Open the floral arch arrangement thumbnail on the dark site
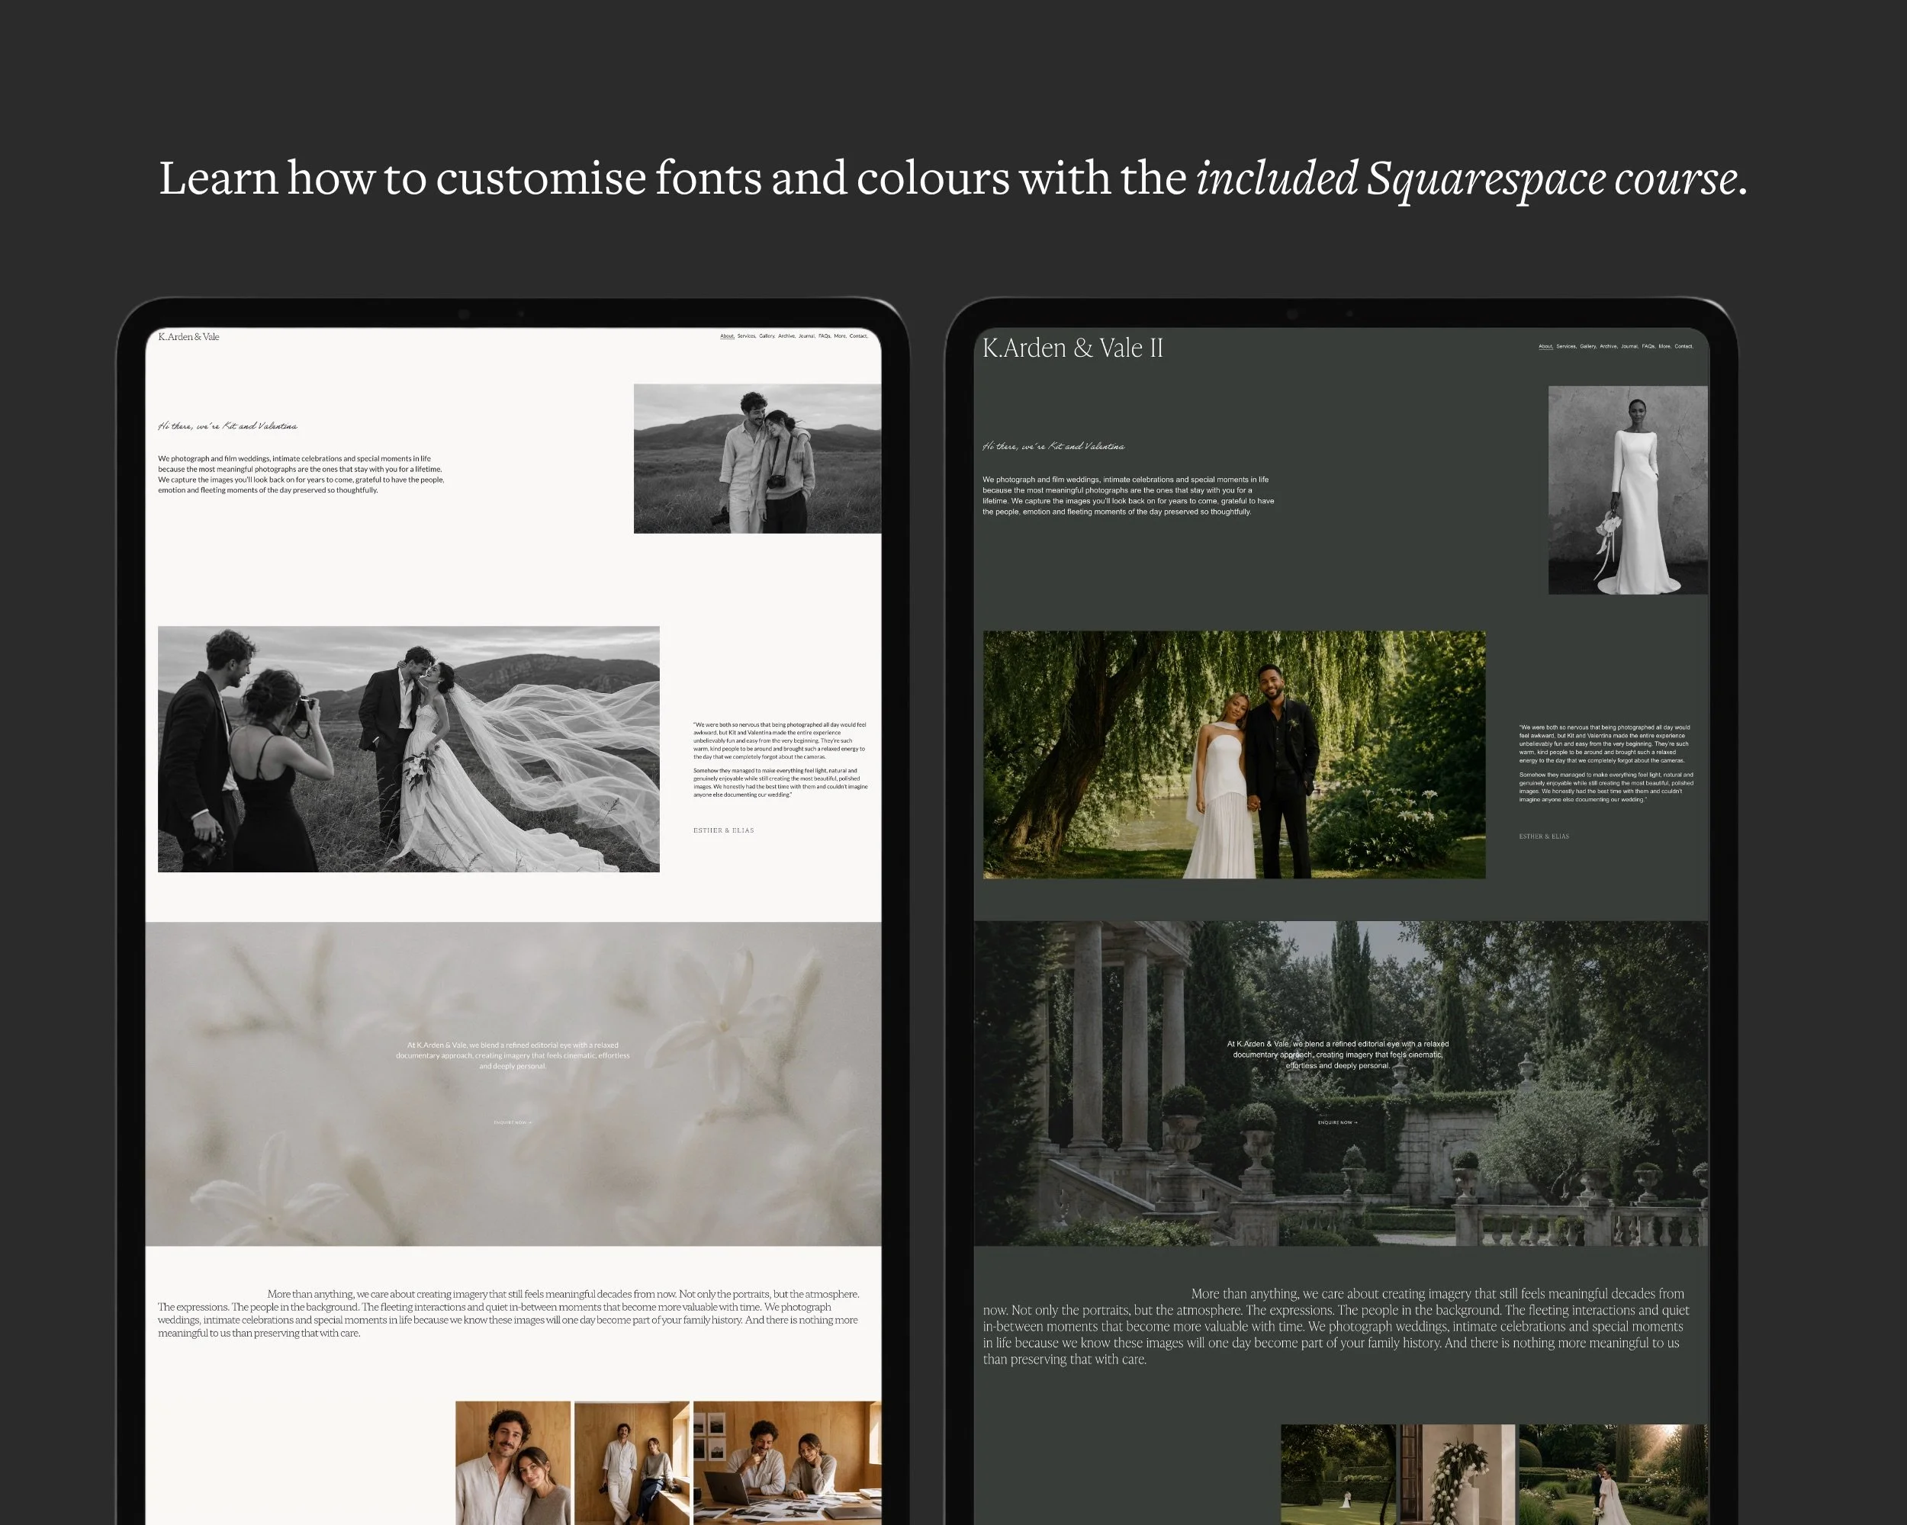Screen dimensions: 1907x1525 pyautogui.click(x=1458, y=1475)
